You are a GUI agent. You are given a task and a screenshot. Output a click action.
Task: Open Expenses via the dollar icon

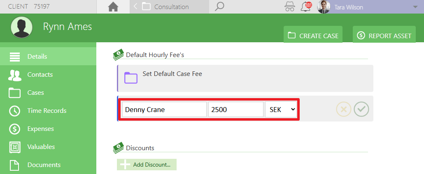(x=14, y=129)
